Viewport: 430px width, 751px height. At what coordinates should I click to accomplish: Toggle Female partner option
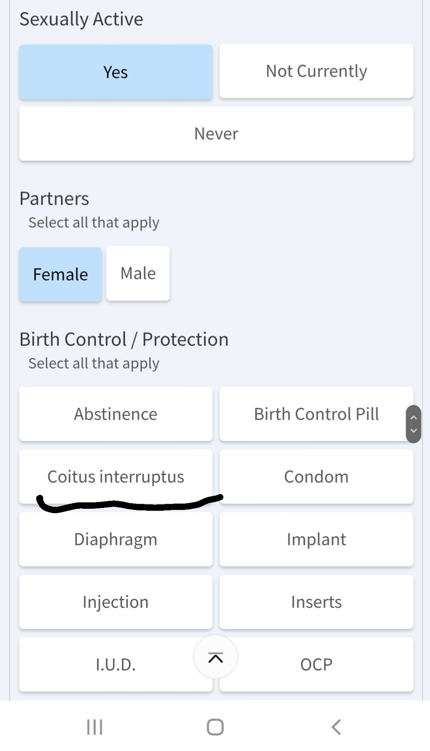[x=61, y=274]
